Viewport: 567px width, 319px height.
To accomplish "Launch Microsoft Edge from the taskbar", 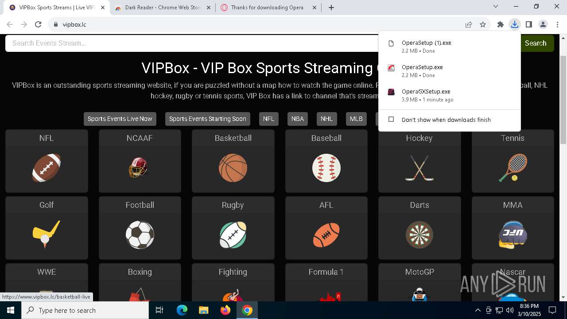I will pyautogui.click(x=182, y=310).
